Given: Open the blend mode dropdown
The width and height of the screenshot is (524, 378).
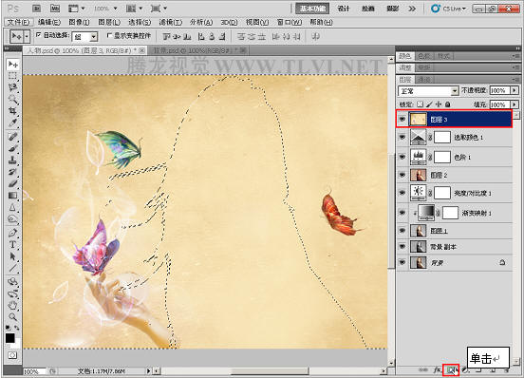Looking at the screenshot, I should (x=428, y=91).
